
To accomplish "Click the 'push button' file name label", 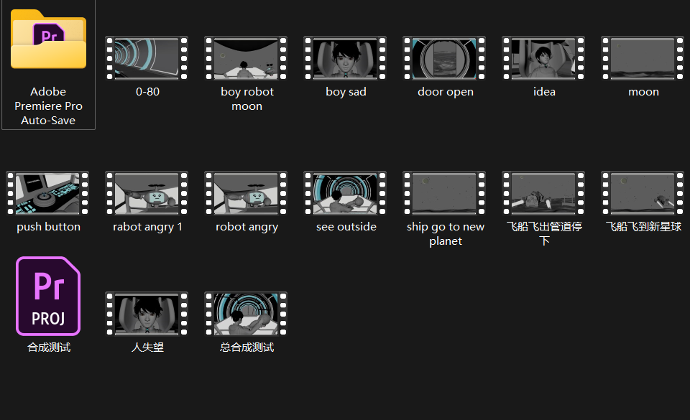I will pyautogui.click(x=48, y=227).
